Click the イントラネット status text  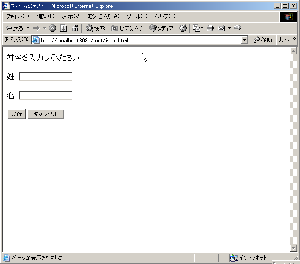[253, 258]
